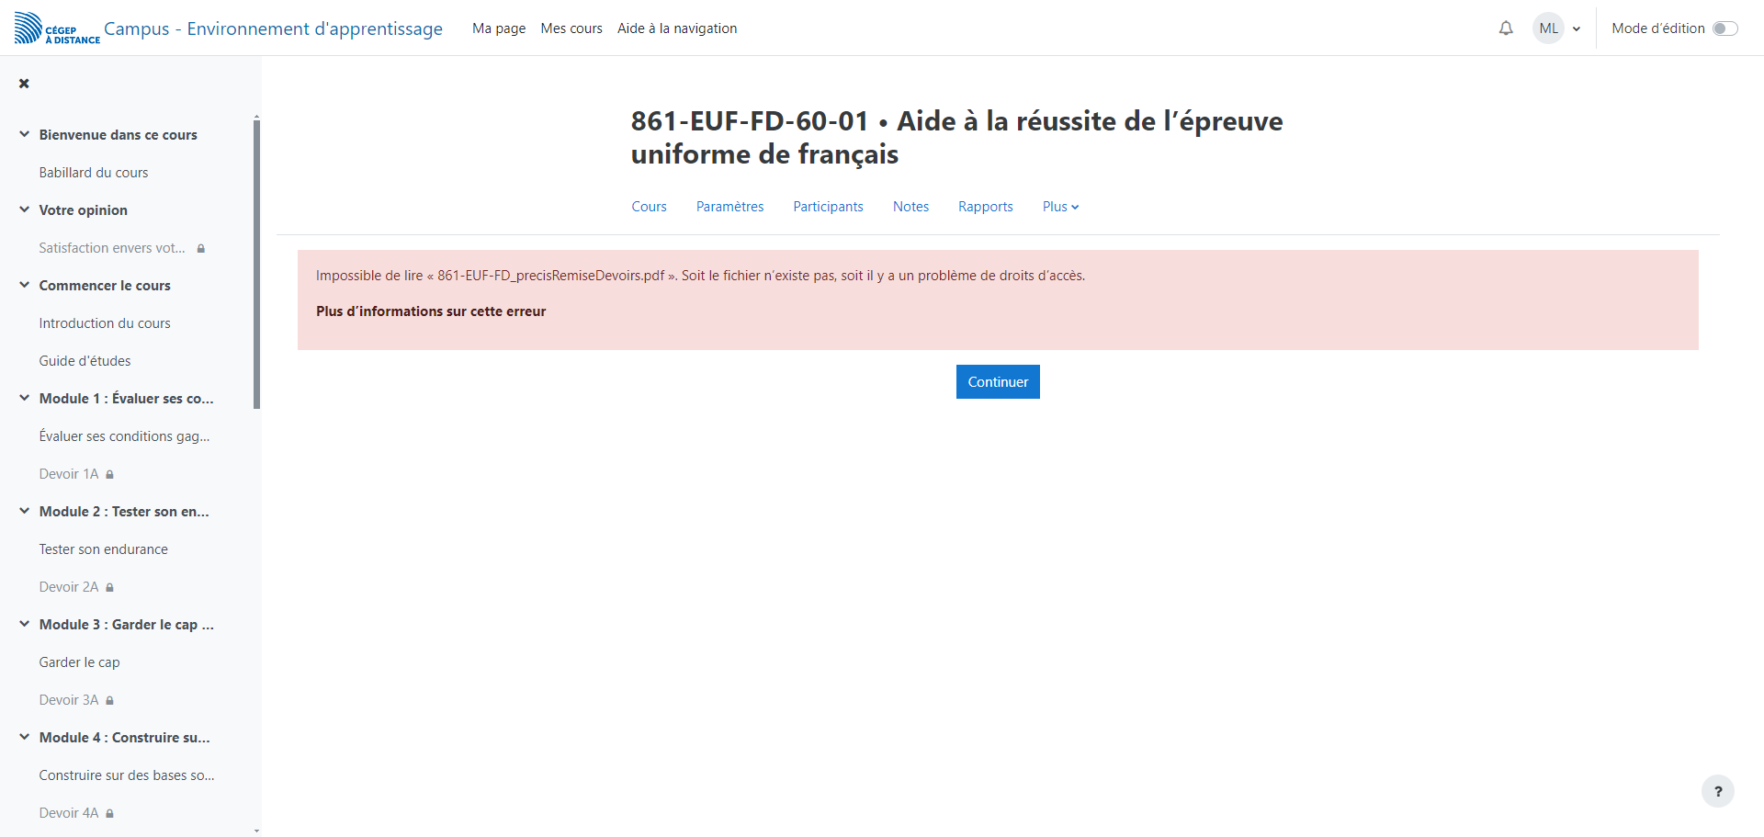Toggle the Mode d'édition switch
Viewport: 1764px width, 837px height.
[1724, 28]
